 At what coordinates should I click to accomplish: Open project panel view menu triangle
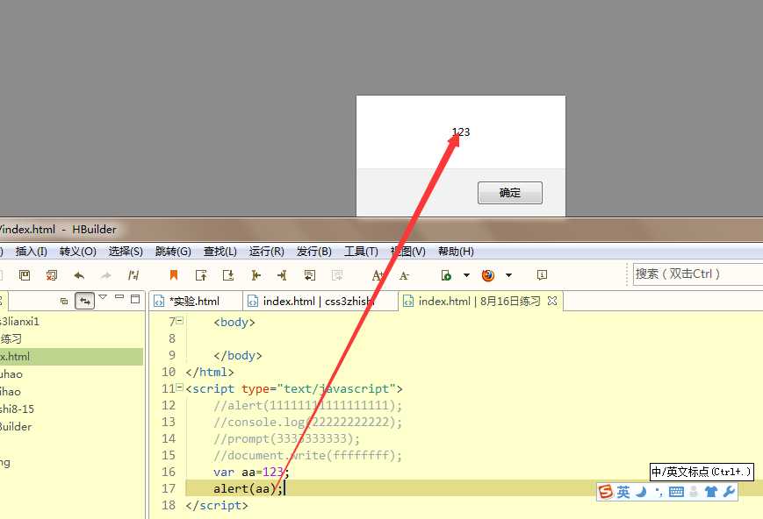103,296
